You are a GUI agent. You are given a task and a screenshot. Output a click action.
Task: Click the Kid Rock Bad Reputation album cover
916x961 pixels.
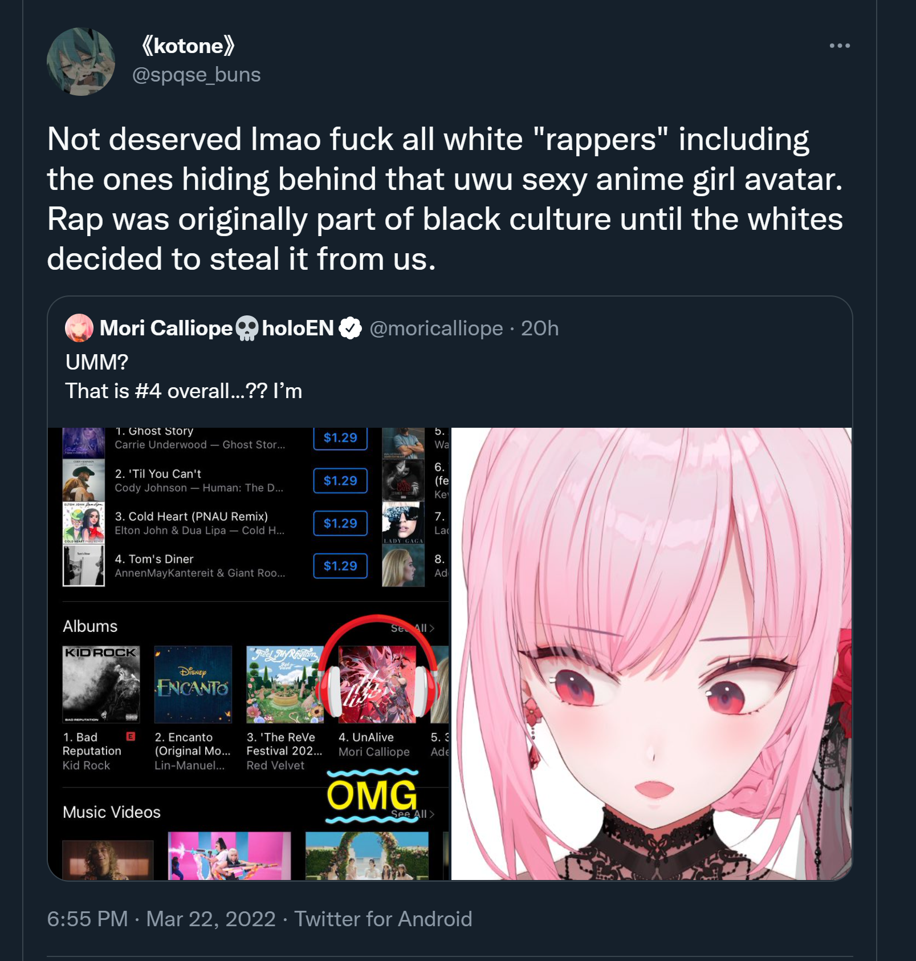click(101, 684)
